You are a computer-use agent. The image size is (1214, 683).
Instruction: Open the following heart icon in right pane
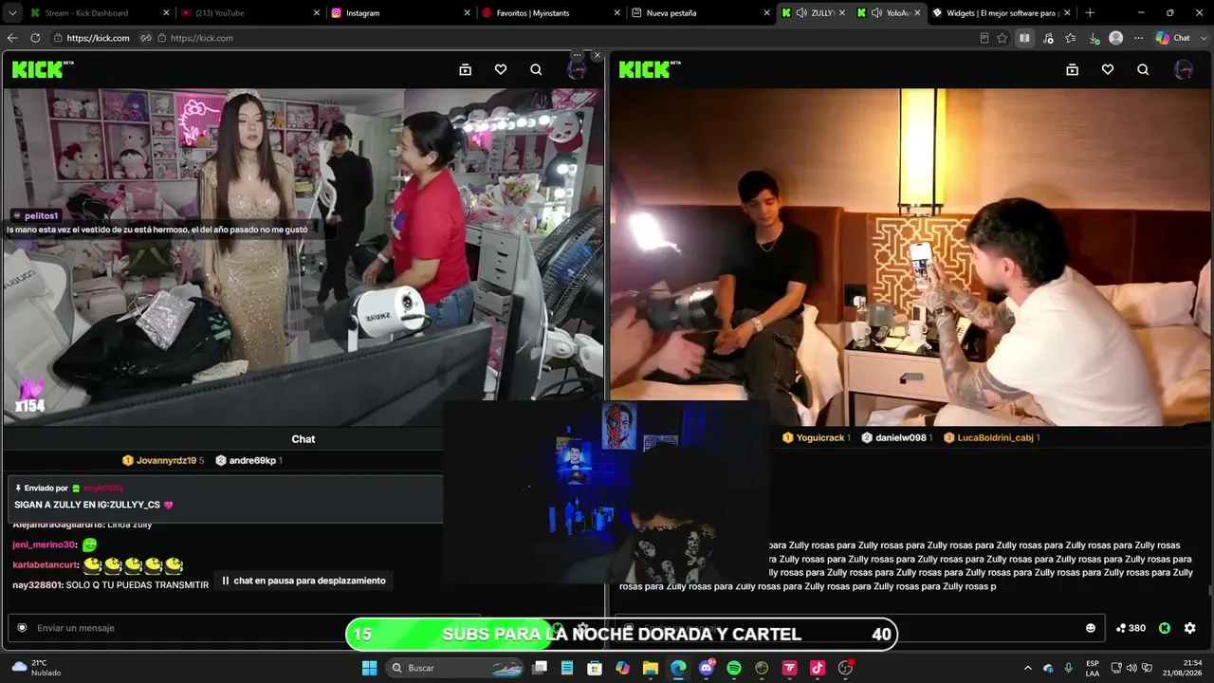pyautogui.click(x=1107, y=69)
